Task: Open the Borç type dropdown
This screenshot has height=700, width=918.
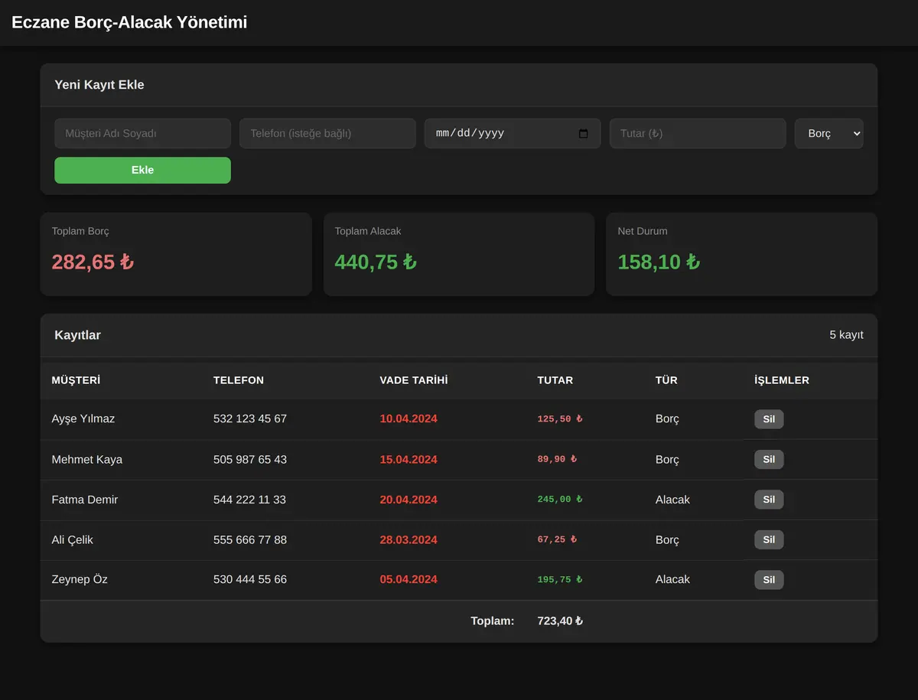Action: (828, 133)
